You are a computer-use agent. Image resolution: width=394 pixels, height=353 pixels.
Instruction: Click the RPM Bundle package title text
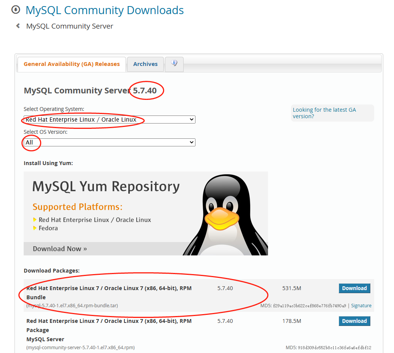109,292
